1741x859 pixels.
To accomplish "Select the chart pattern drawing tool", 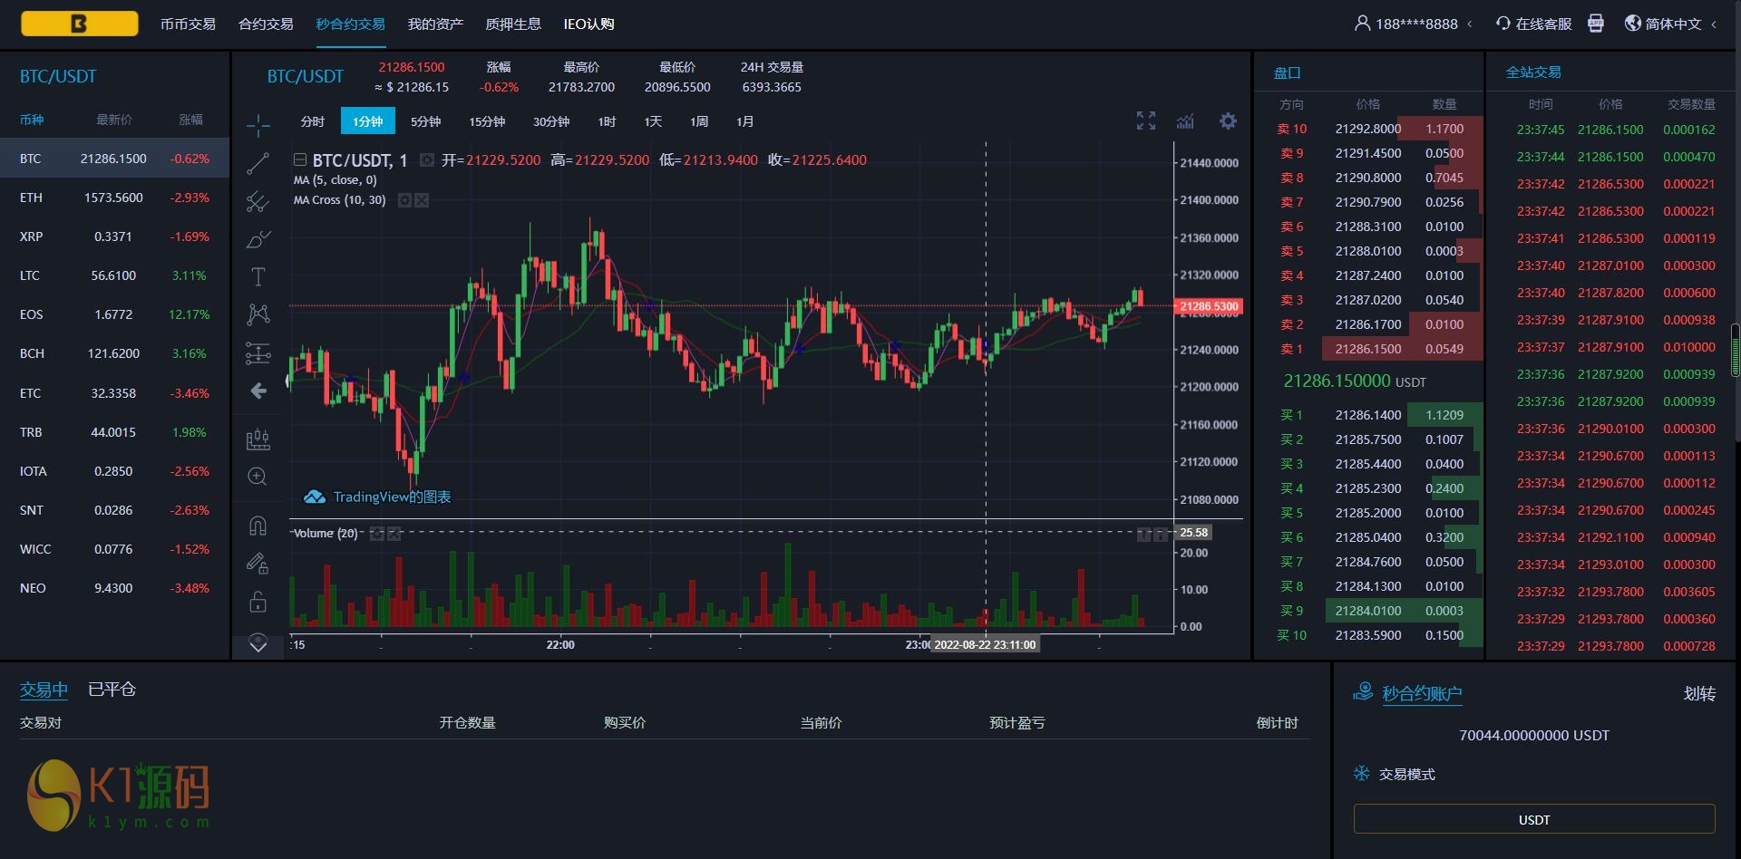I will [258, 314].
